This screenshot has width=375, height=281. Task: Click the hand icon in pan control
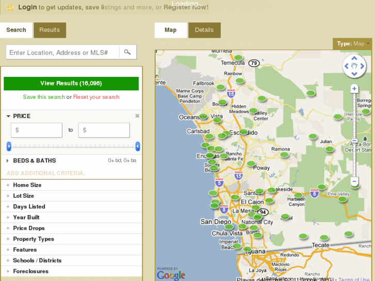tap(354, 66)
